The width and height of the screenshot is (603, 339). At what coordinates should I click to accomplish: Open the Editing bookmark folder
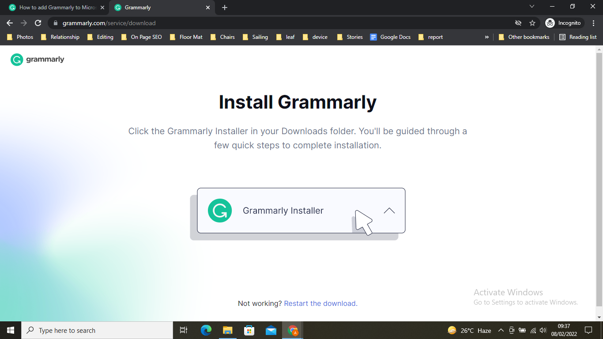coord(101,37)
